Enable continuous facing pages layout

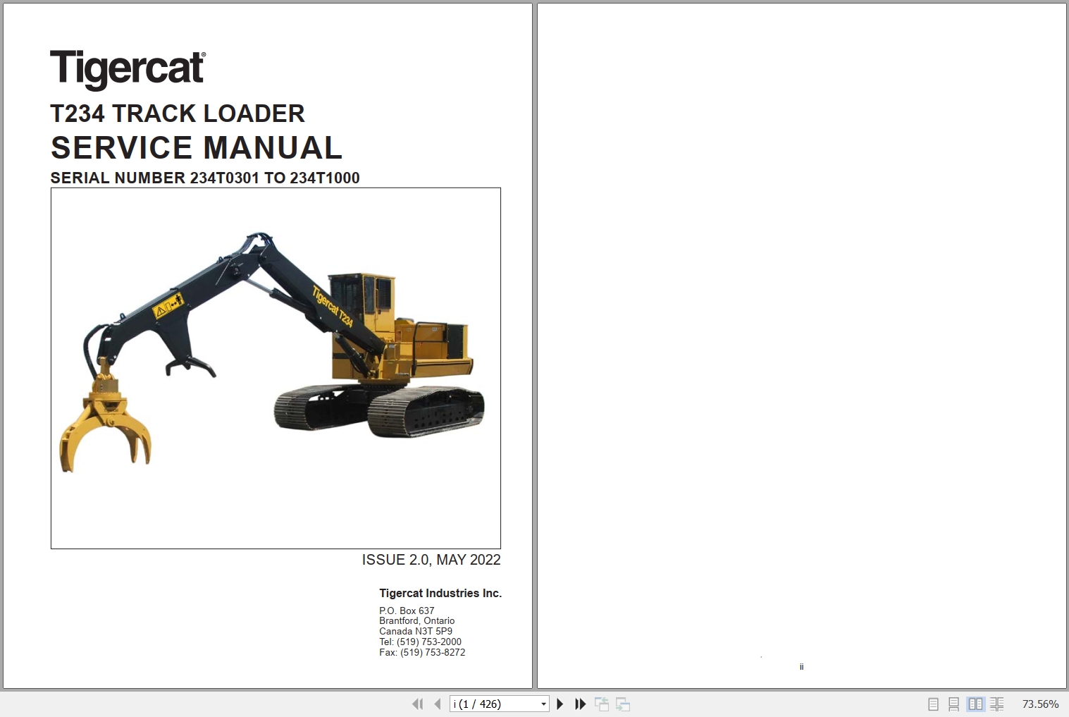coord(997,704)
